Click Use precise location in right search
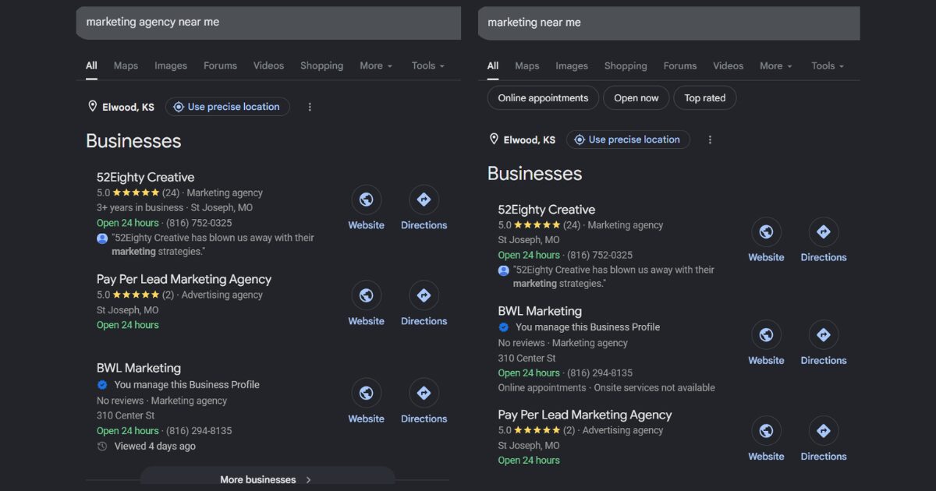 click(628, 140)
